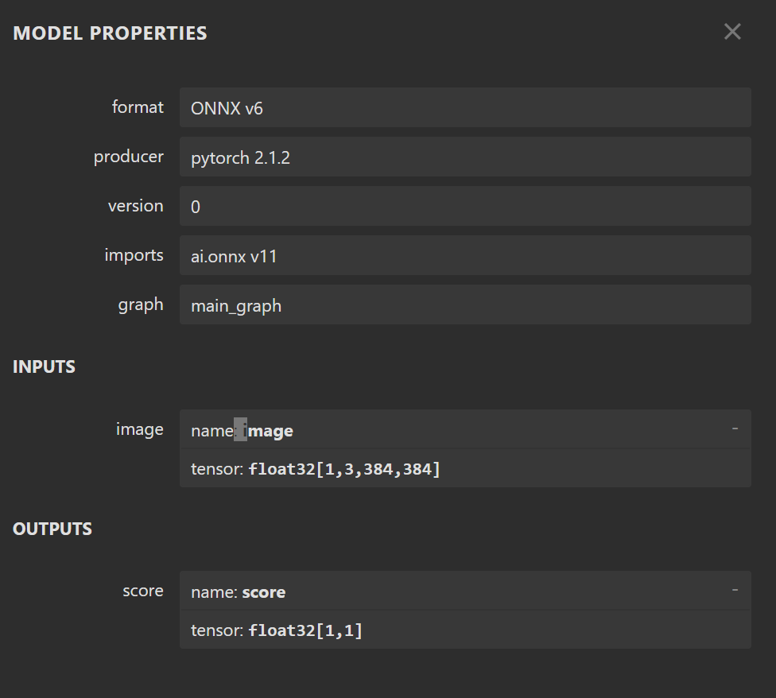The height and width of the screenshot is (698, 776).
Task: Click the producer label
Action: coord(129,157)
